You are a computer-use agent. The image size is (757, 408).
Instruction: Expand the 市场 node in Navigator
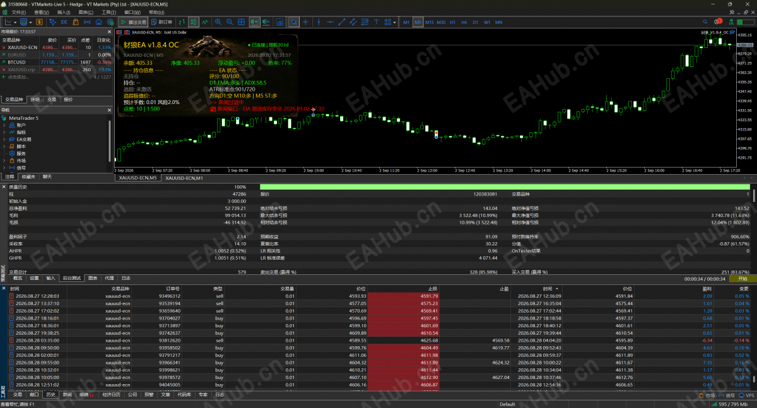[4, 160]
